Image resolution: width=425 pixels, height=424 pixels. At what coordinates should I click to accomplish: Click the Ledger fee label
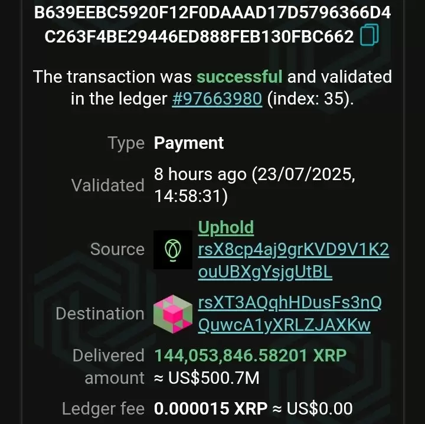click(x=103, y=409)
